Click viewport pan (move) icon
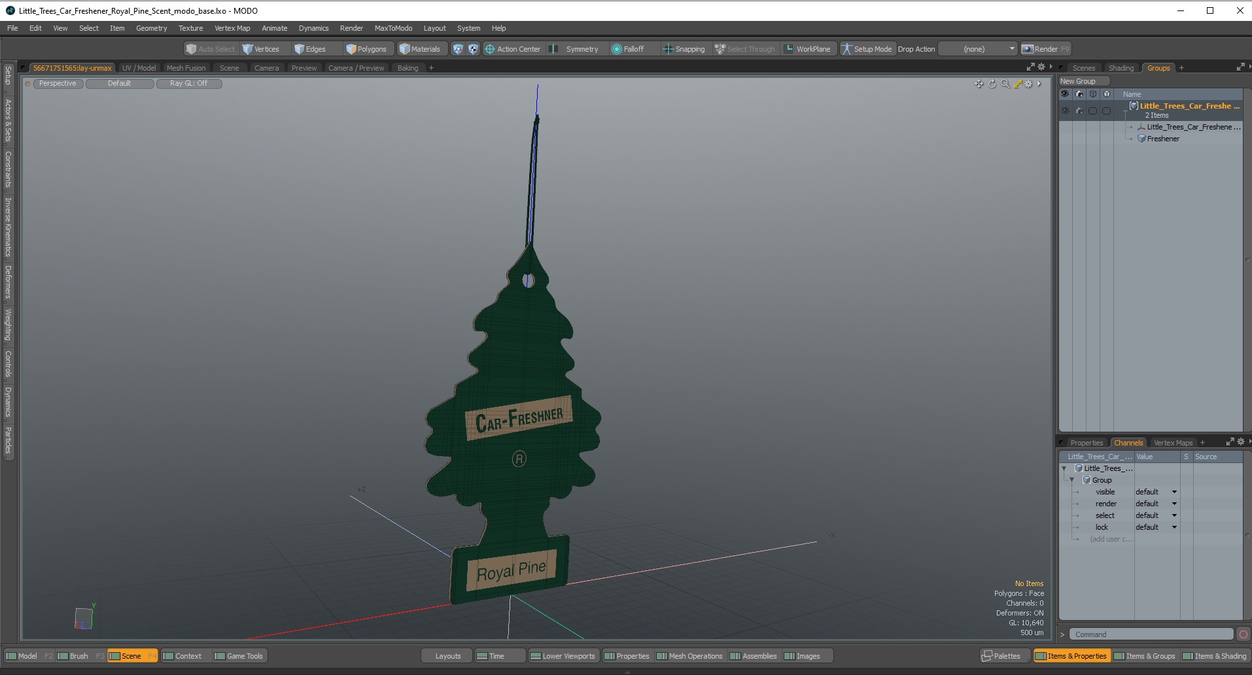 coord(979,84)
